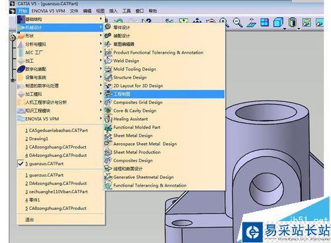Expand the 形状 submenu arrow
331x243 pixels.
pyautogui.click(x=101, y=35)
